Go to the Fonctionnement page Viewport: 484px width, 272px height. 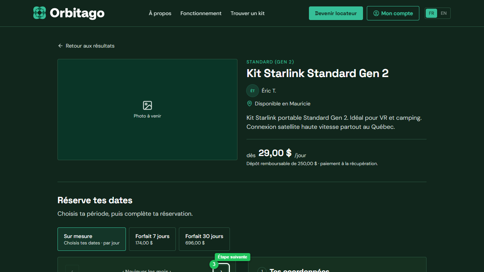201,13
